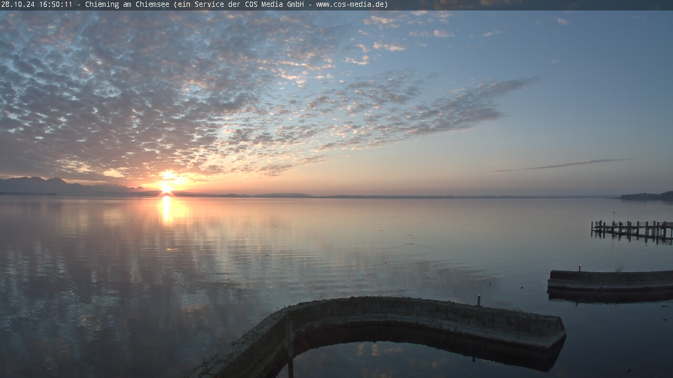673x378 pixels.
Task: Click the setting sun on the horizon
Action: coord(167,187)
